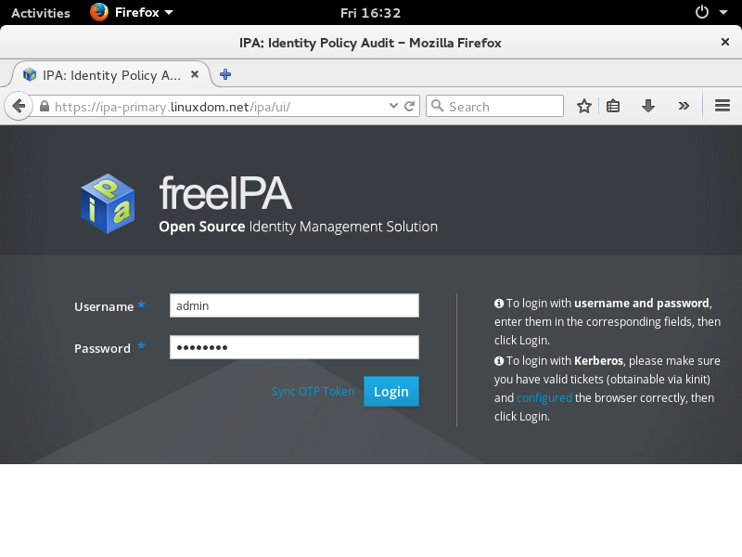Click the double-chevron more tools icon

coord(684,105)
